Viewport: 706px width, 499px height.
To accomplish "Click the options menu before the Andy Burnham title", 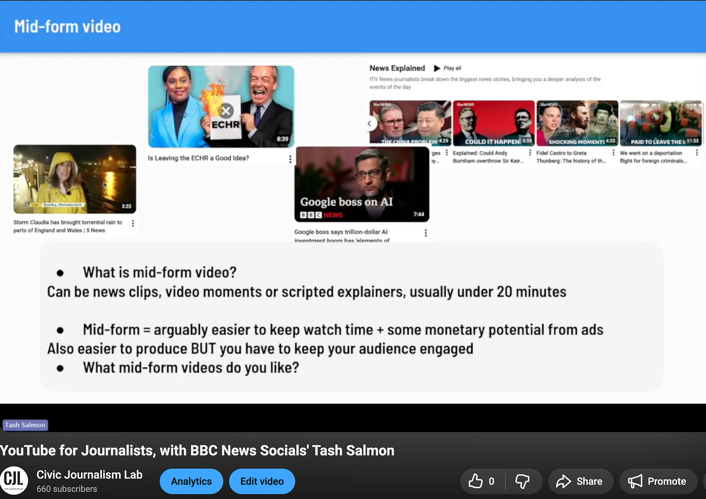I will (447, 153).
